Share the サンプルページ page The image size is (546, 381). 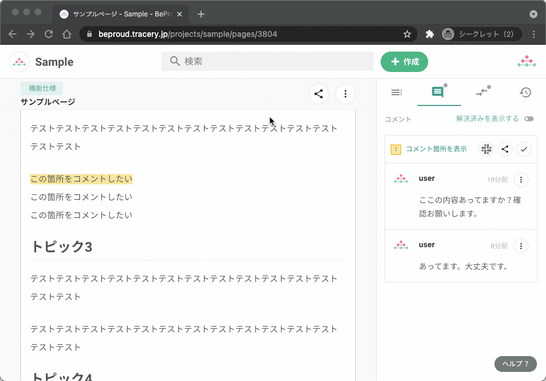coord(318,94)
